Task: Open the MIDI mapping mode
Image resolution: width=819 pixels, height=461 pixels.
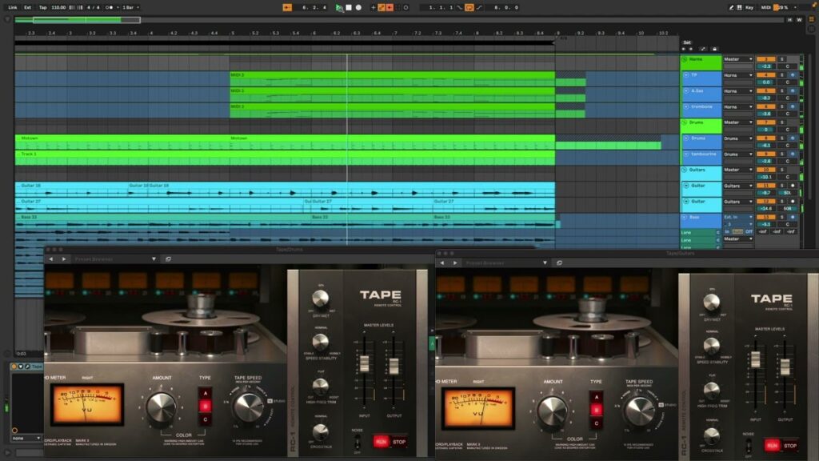Action: pos(765,7)
